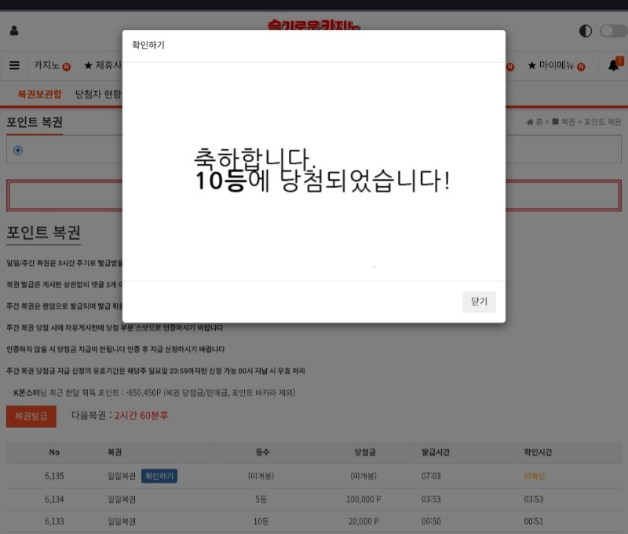The height and width of the screenshot is (534, 628).
Task: Open the hamburger menu
Action: click(x=15, y=65)
